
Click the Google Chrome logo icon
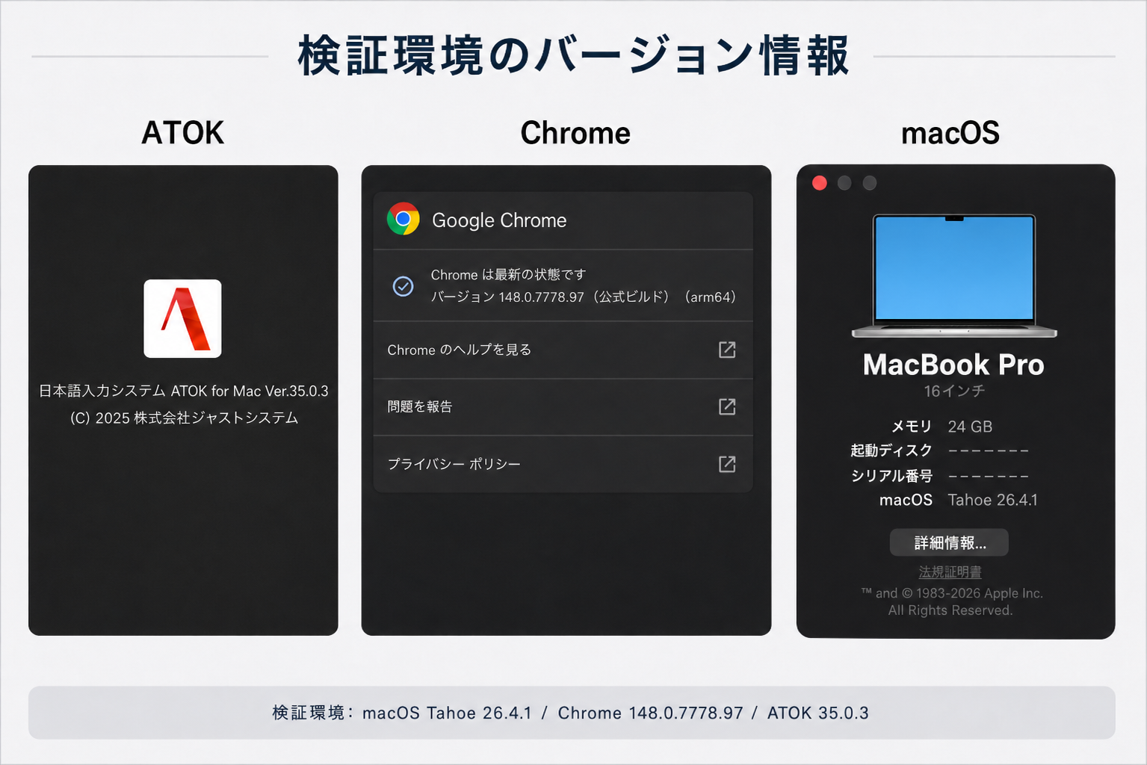pos(403,219)
